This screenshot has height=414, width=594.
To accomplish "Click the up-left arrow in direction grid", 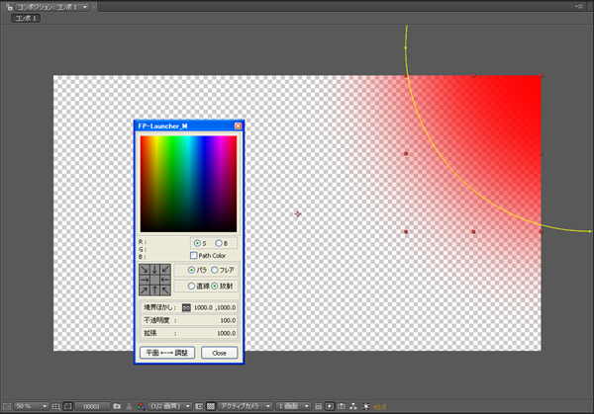I will [165, 290].
